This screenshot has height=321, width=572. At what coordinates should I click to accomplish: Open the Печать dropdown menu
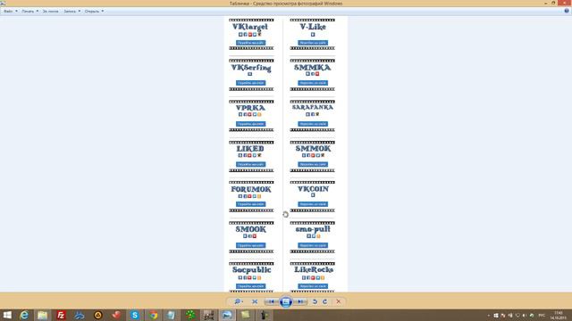[x=29, y=12]
